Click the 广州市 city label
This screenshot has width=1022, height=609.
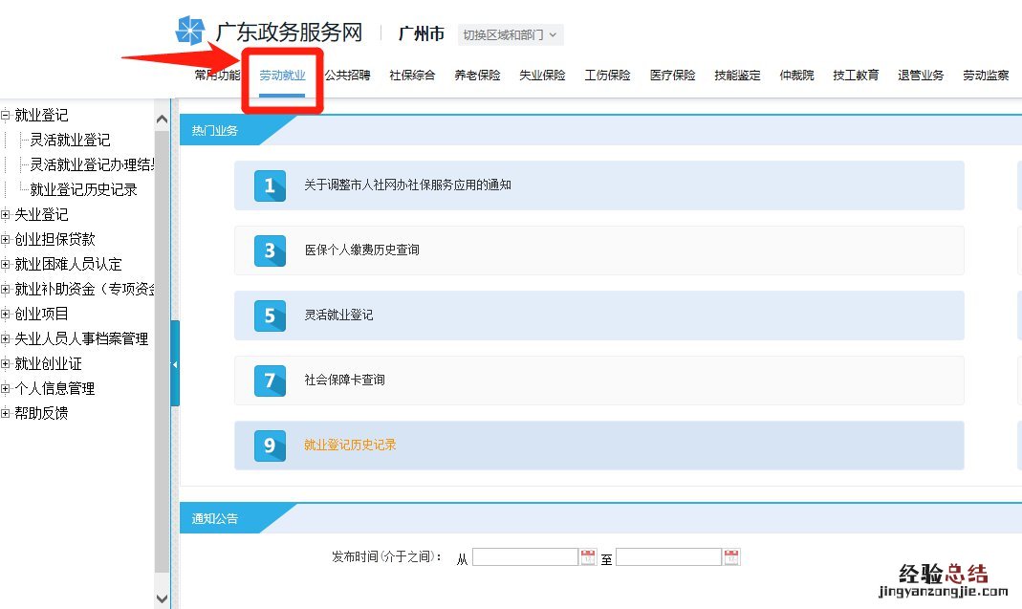[x=421, y=33]
